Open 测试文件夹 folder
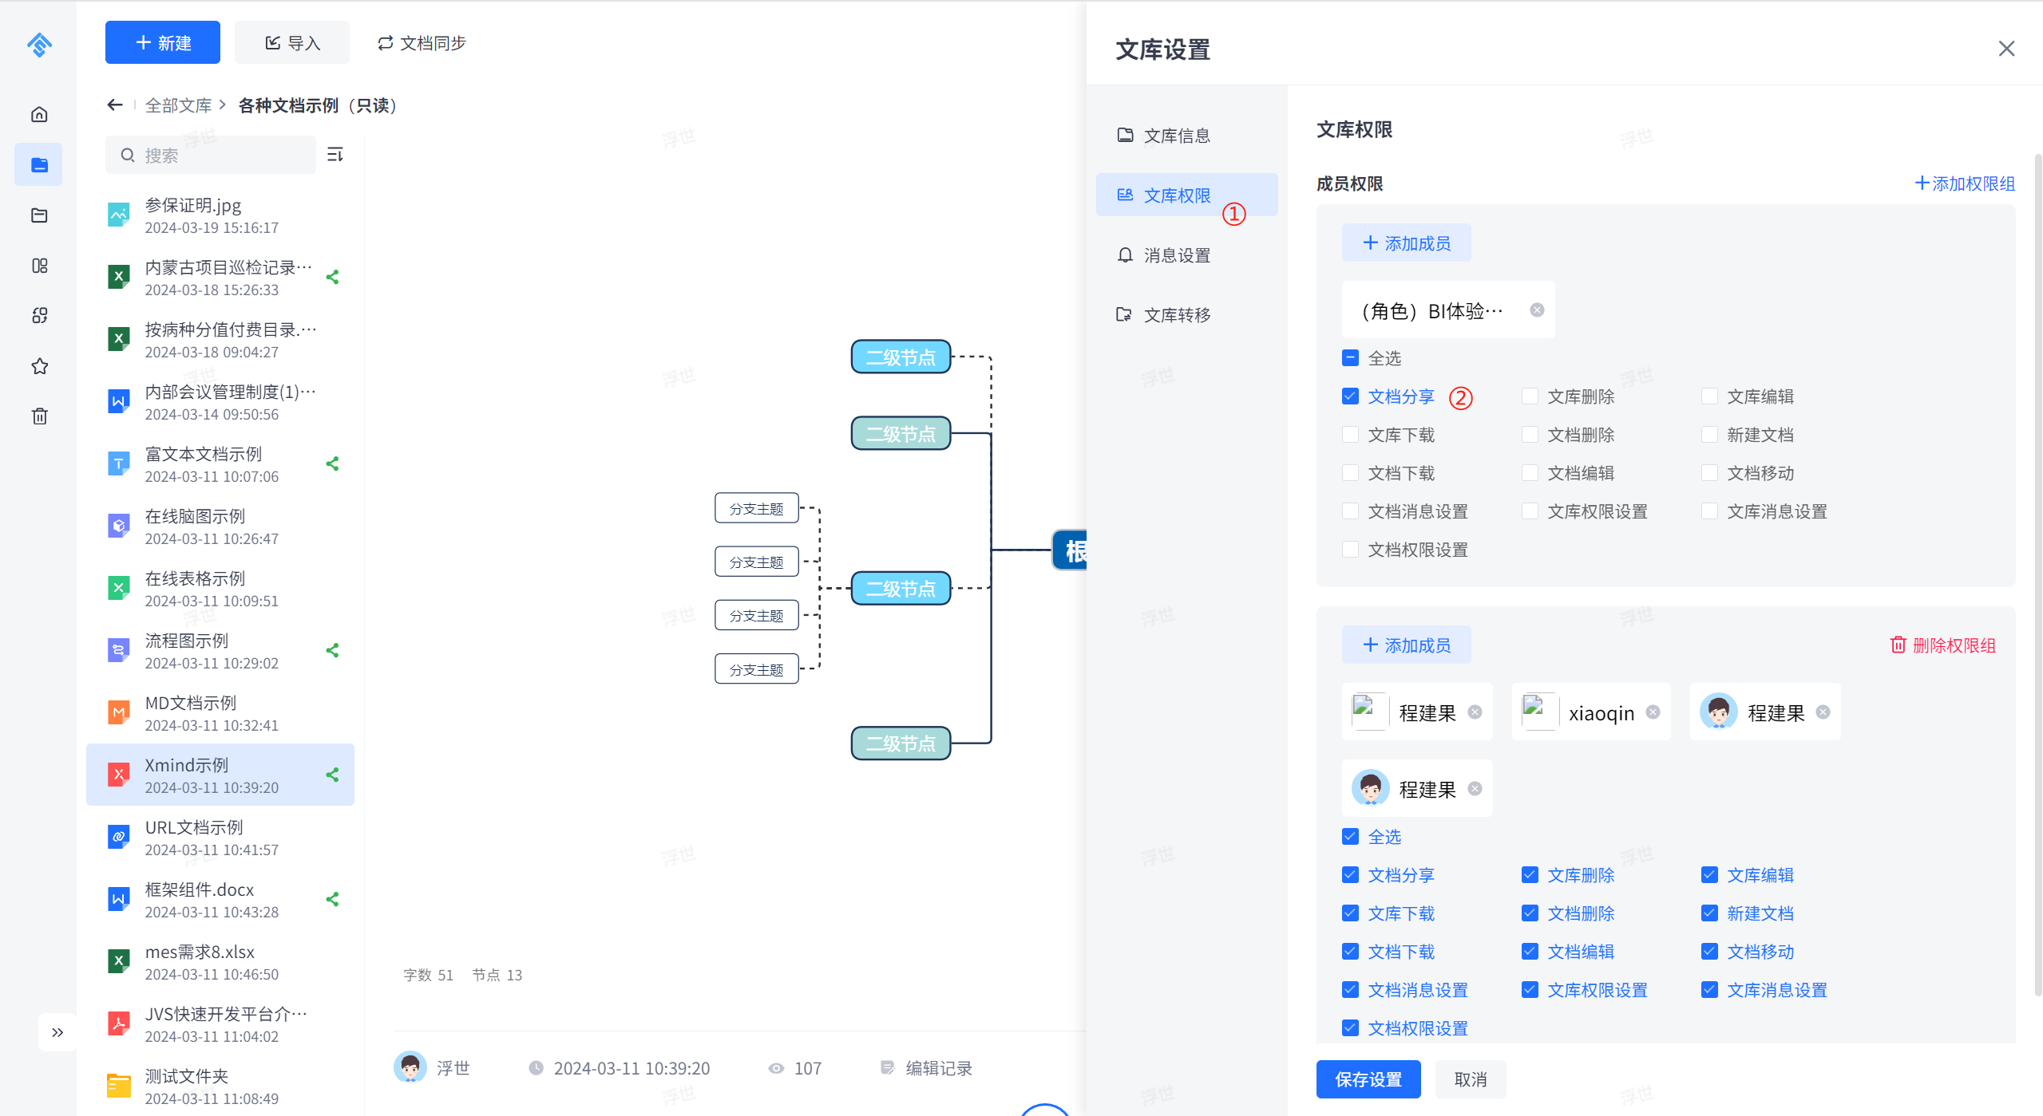Screen dimensions: 2043x1116 pyautogui.click(x=220, y=1086)
